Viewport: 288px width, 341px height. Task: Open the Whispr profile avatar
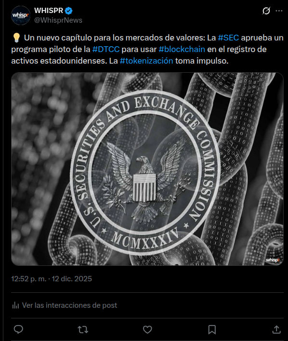[x=21, y=15]
